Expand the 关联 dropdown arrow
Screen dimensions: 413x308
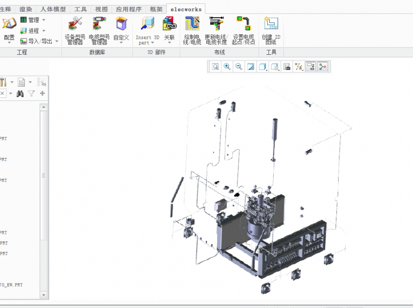[x=170, y=43]
